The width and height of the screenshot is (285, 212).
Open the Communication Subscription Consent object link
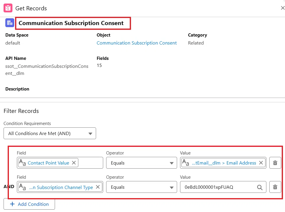coord(137,43)
